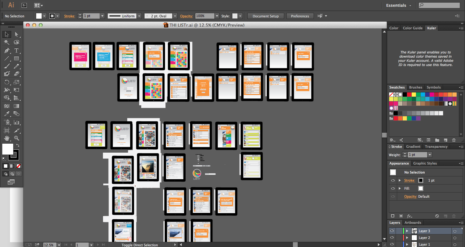The image size is (465, 247).
Task: Switch to Graphic Styles tab
Action: [425, 163]
